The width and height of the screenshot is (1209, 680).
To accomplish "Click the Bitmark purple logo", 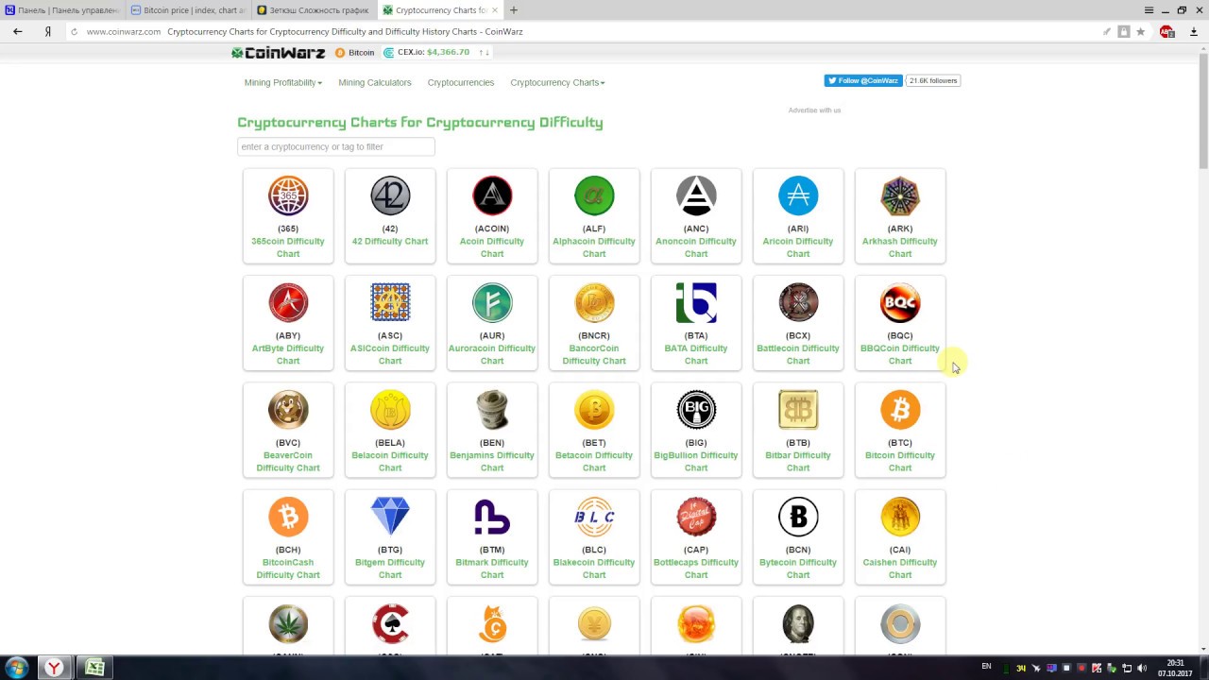I will click(492, 517).
